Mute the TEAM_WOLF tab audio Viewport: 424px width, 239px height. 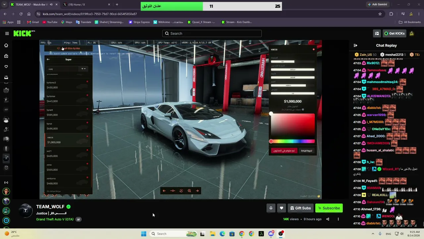tap(51, 5)
